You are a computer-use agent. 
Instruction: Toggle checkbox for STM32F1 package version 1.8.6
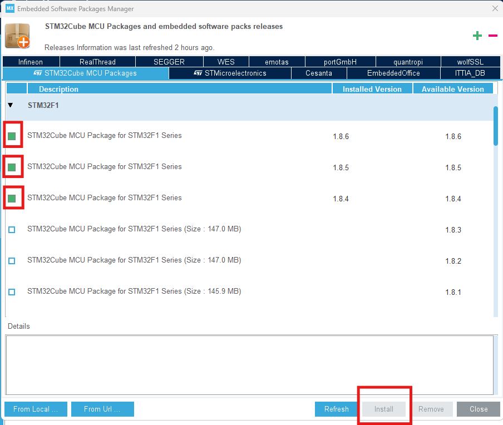point(12,136)
